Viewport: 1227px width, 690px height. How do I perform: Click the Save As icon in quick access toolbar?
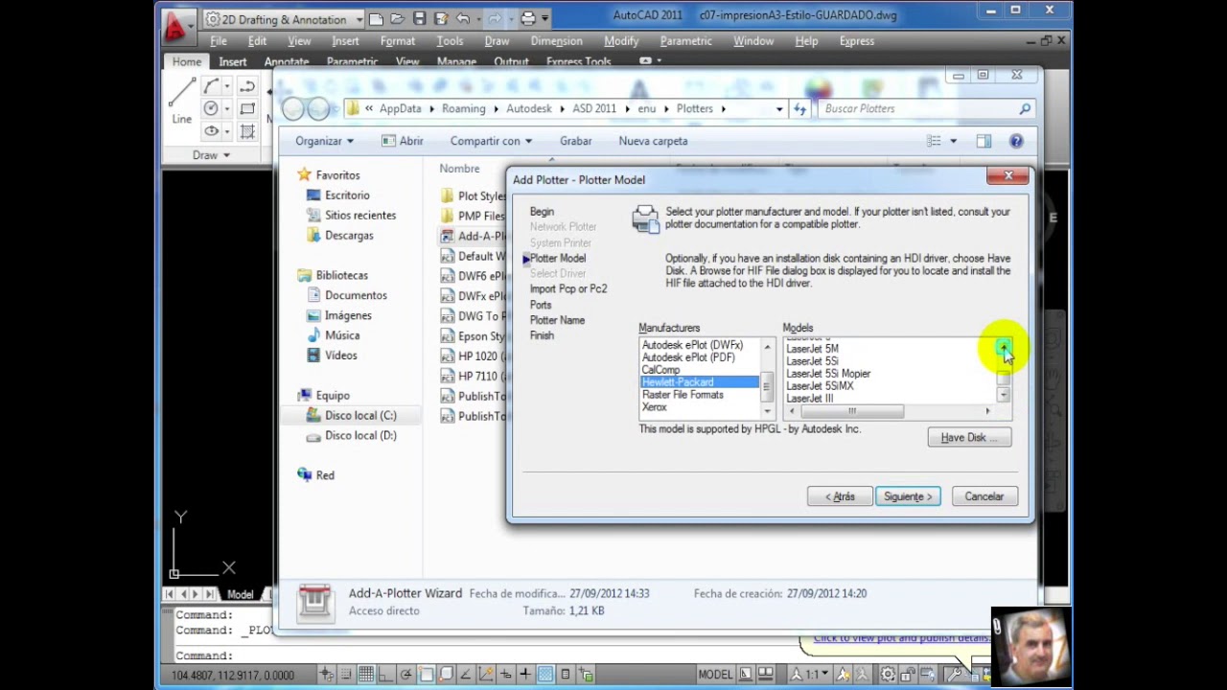click(442, 18)
